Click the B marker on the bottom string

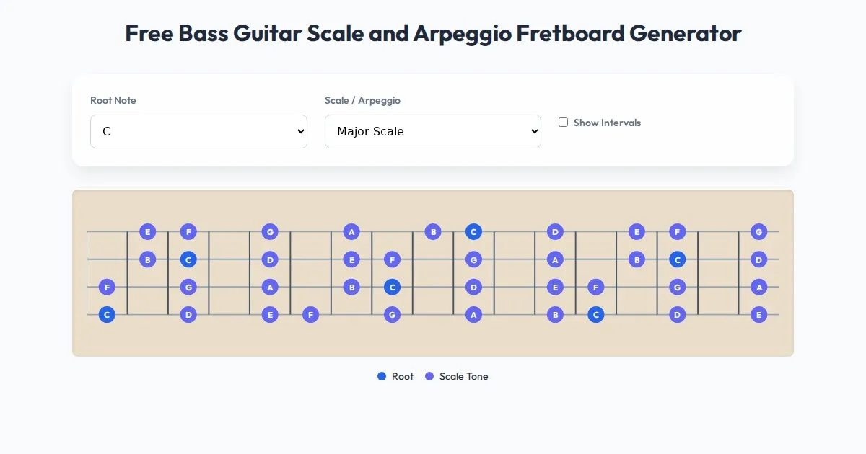(555, 314)
